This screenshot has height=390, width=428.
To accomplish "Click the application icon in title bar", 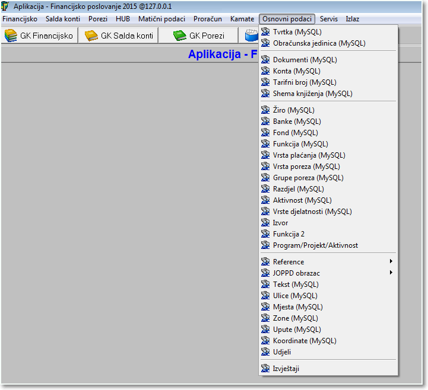I will [6, 7].
